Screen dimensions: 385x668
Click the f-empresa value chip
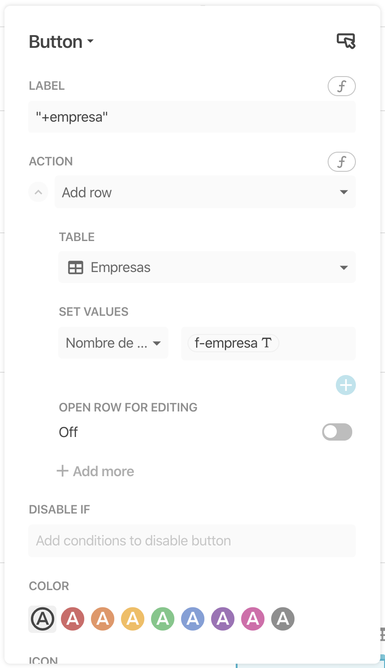[233, 343]
